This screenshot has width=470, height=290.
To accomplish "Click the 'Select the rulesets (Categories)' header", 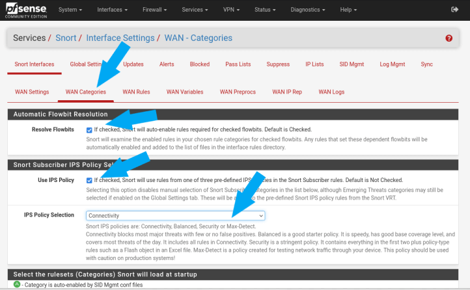I will pos(233,274).
